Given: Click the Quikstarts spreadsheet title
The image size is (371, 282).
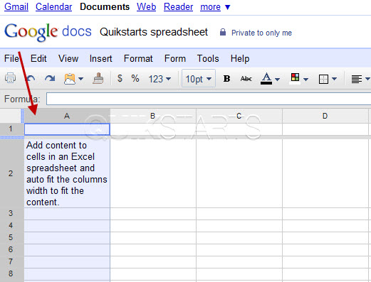Looking at the screenshot, I should pyautogui.click(x=154, y=32).
